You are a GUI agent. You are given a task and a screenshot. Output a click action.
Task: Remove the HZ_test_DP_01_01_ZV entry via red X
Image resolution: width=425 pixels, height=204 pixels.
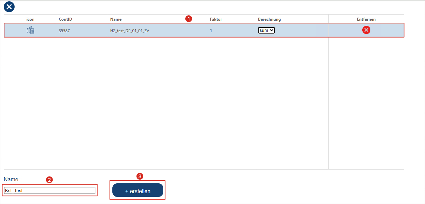(366, 30)
